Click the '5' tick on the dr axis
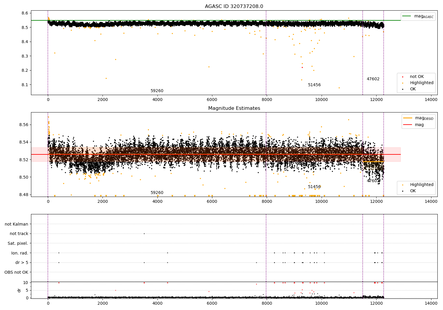The height and width of the screenshot is (310, 443). 27,291
